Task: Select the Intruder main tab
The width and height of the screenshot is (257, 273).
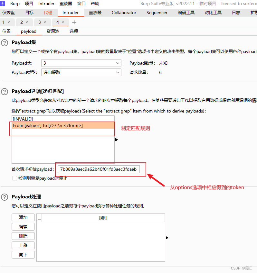Action: pos(71,13)
